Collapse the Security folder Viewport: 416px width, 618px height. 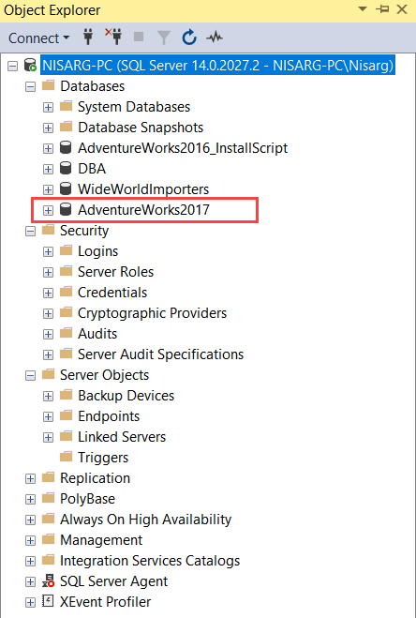(x=30, y=231)
